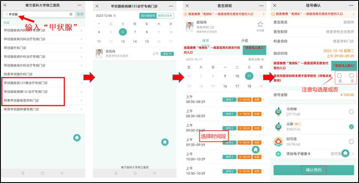Viewport: 359px width, 183px height.
Task: Open 欧阳伟 photo in 甲状腺疾病碘131诊疗专病门诊 list
Action: [99, 54]
